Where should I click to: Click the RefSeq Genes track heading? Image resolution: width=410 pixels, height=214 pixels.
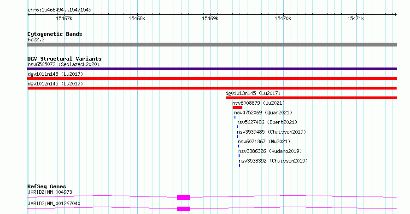(47, 186)
